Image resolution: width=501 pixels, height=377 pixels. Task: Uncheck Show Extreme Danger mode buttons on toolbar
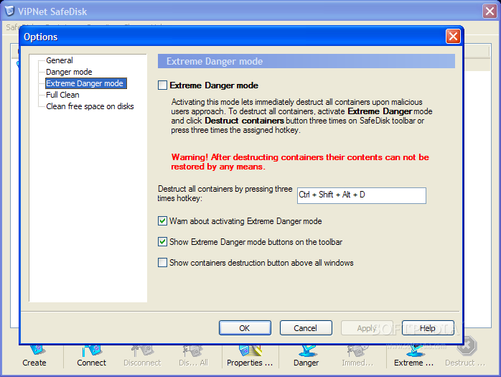tap(162, 242)
